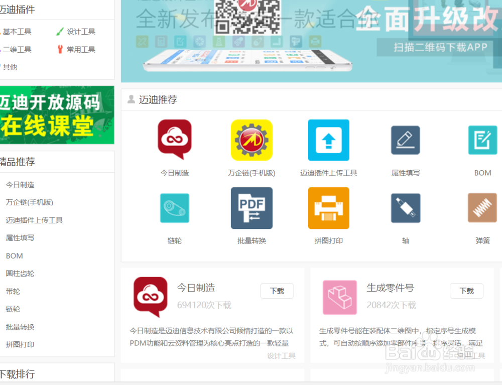Image resolution: width=502 pixels, height=385 pixels.
Task: Select the 基本工具 category
Action: [x=17, y=32]
